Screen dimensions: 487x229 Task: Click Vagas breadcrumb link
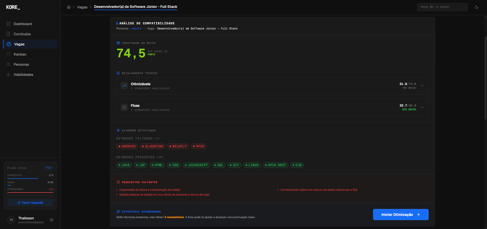tap(82, 7)
